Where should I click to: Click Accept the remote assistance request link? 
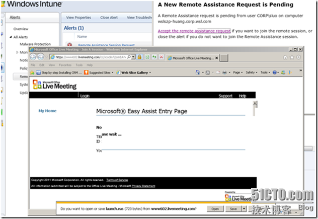(x=194, y=31)
